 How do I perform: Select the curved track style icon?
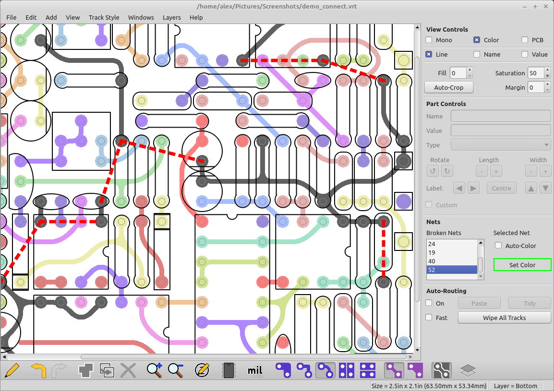pyautogui.click(x=325, y=370)
